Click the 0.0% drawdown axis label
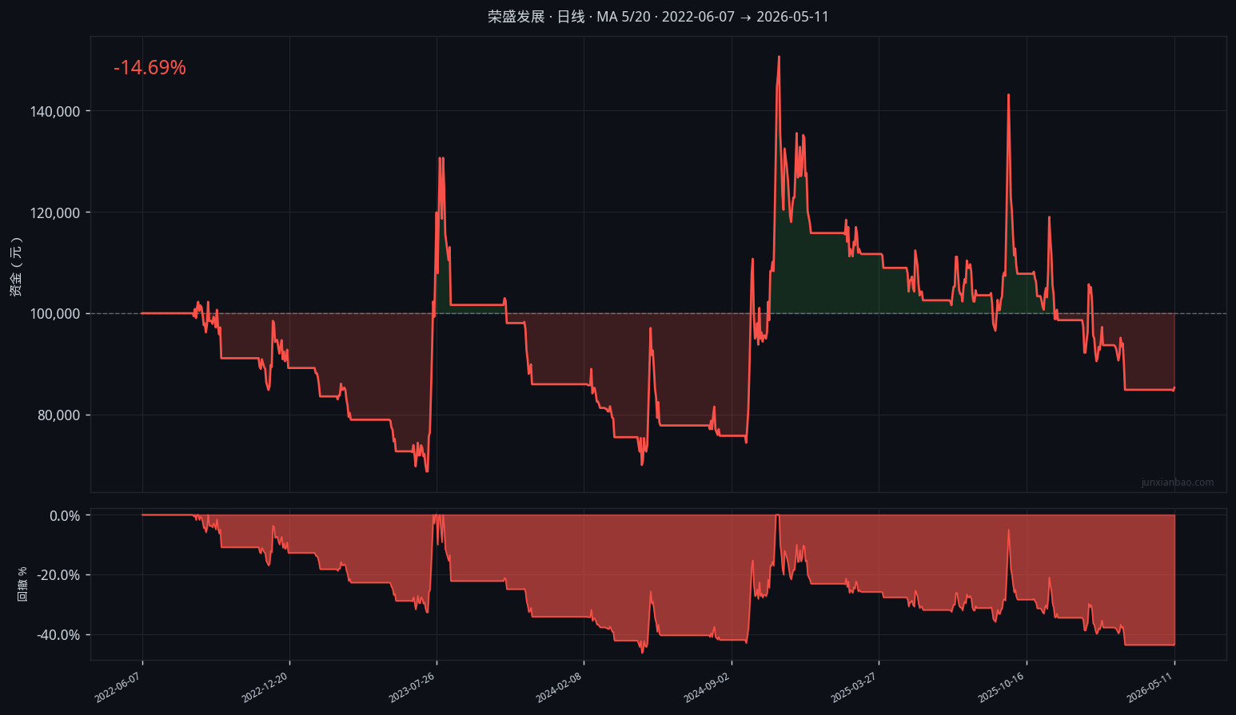The width and height of the screenshot is (1236, 715). (65, 516)
